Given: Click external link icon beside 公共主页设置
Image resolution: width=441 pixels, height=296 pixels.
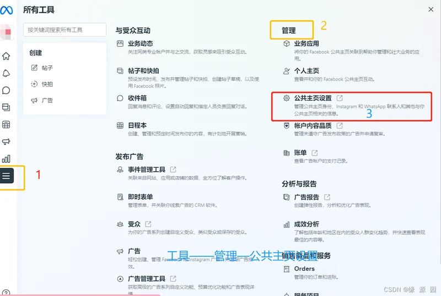Looking at the screenshot, I should (x=340, y=98).
